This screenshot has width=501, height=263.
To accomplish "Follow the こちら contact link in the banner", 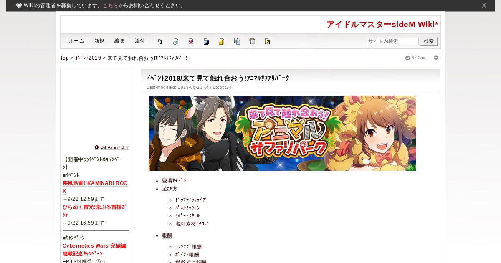I will coord(110,5).
